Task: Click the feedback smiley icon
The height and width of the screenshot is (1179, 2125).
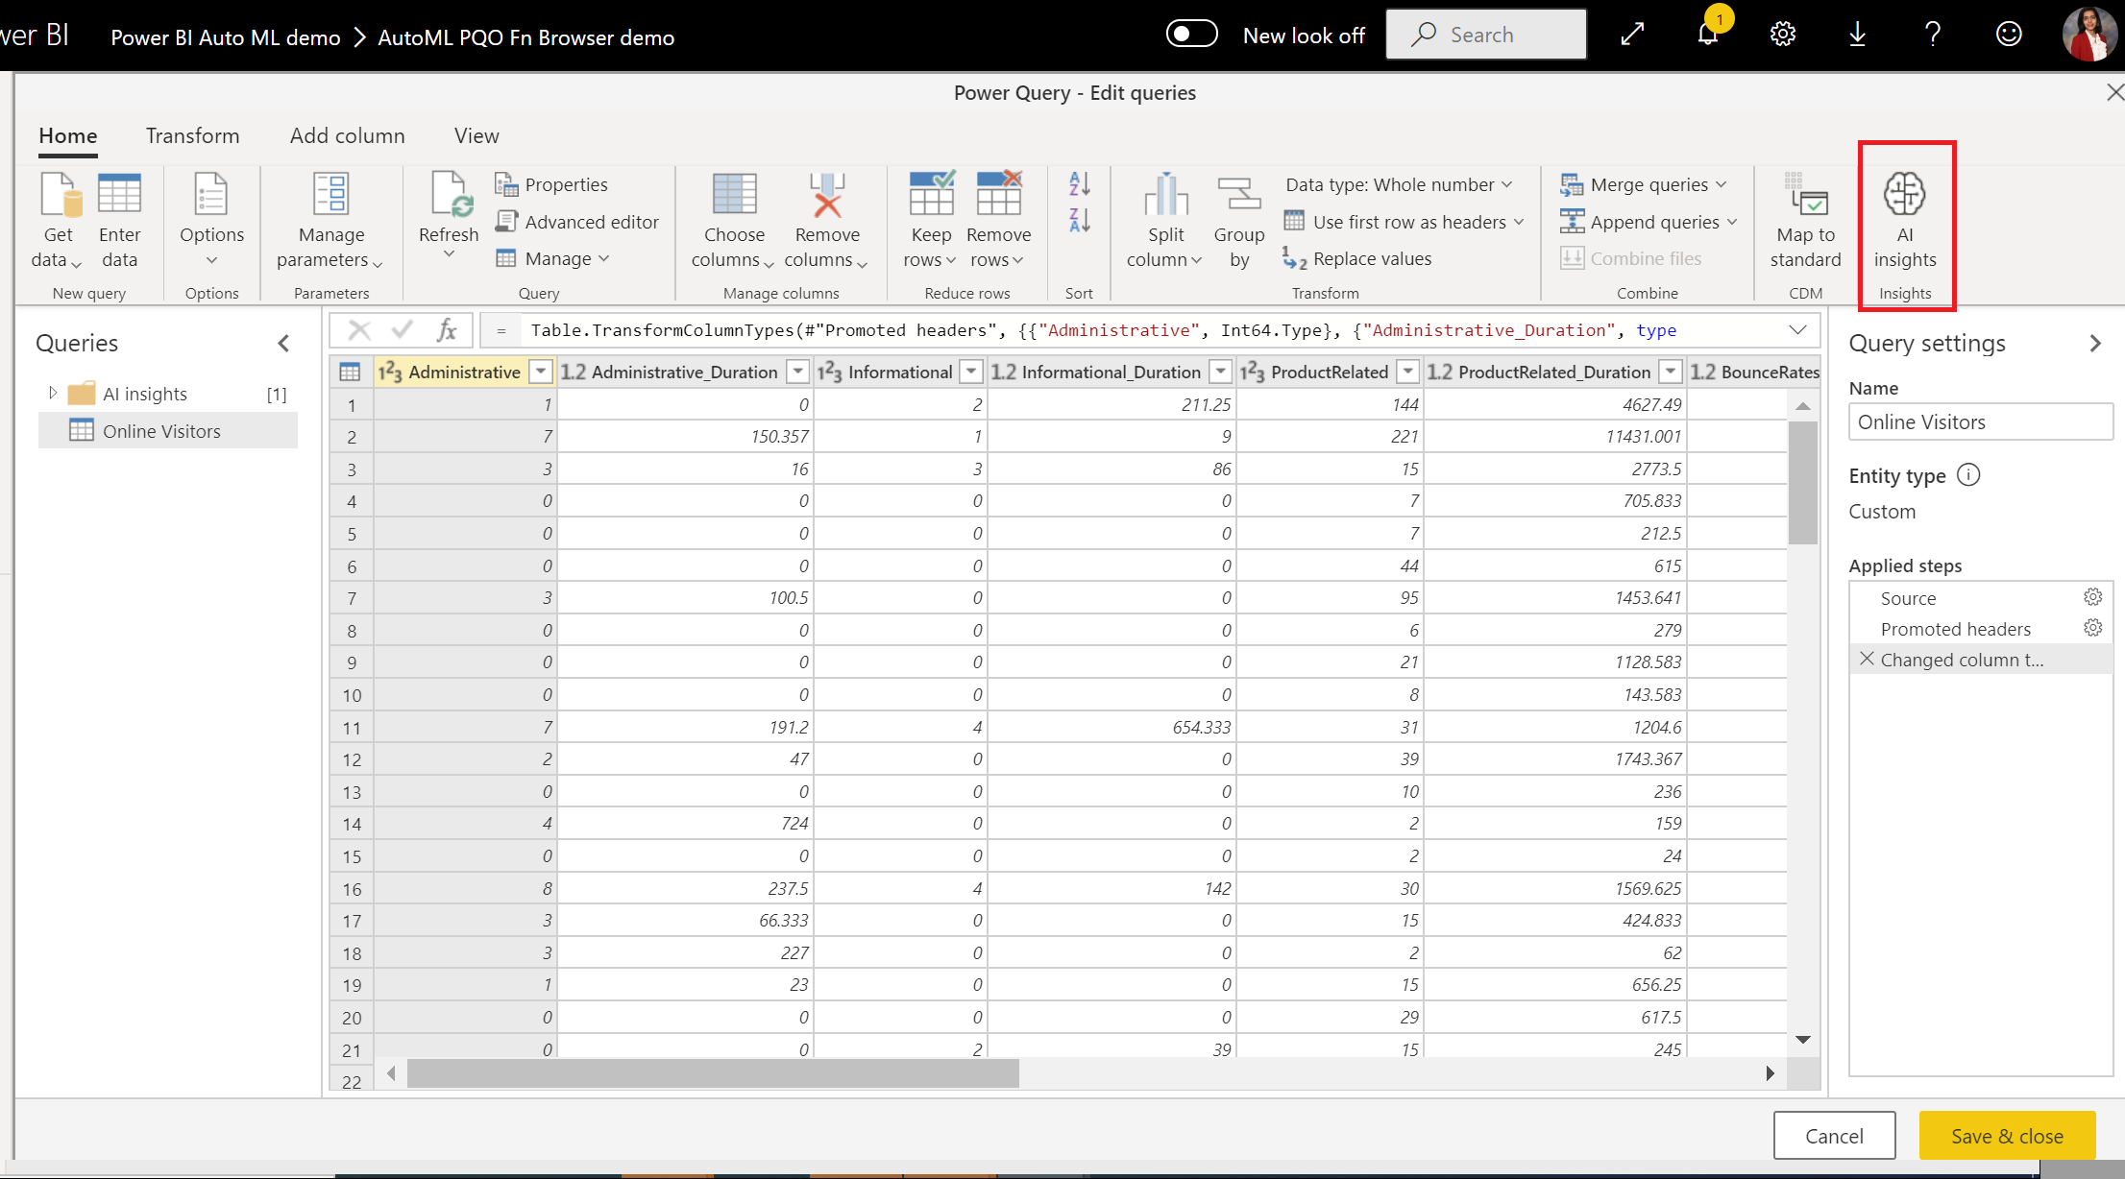Action: [2009, 35]
